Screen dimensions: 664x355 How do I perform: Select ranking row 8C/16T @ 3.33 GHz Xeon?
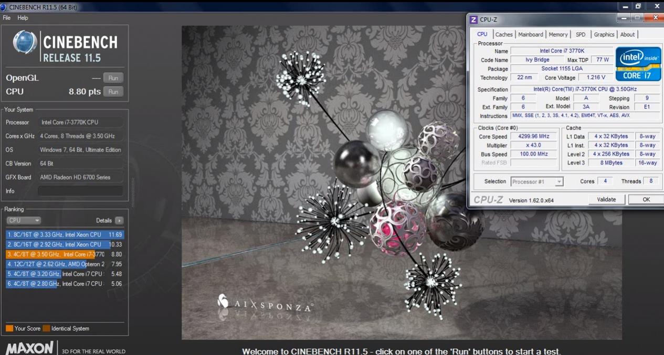click(65, 235)
